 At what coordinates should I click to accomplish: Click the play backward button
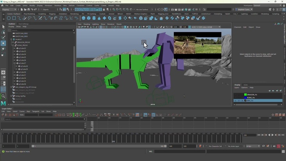269,135
